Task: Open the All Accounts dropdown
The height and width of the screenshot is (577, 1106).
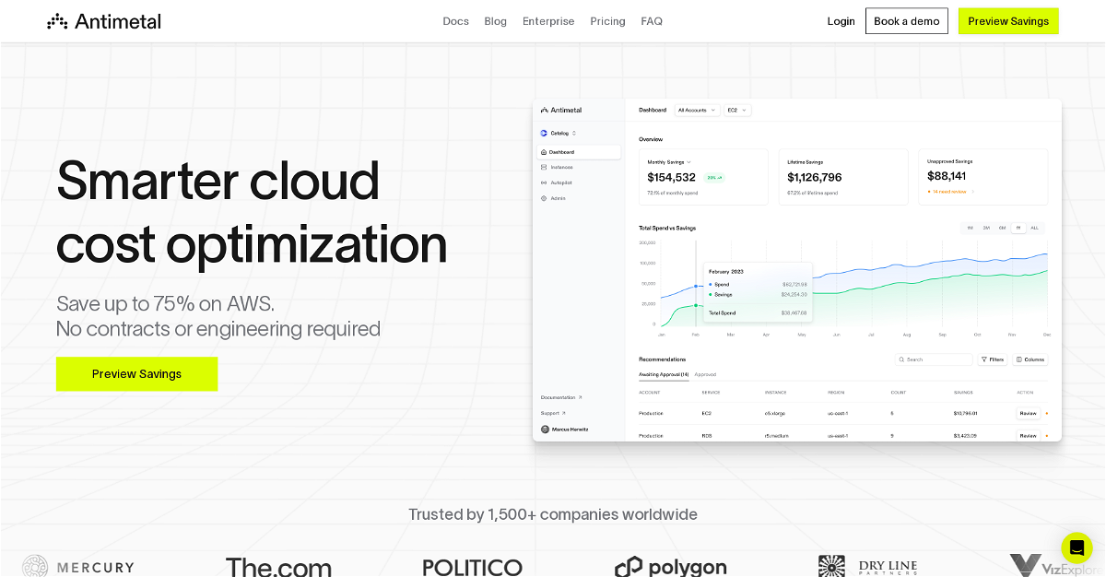Action: [696, 110]
